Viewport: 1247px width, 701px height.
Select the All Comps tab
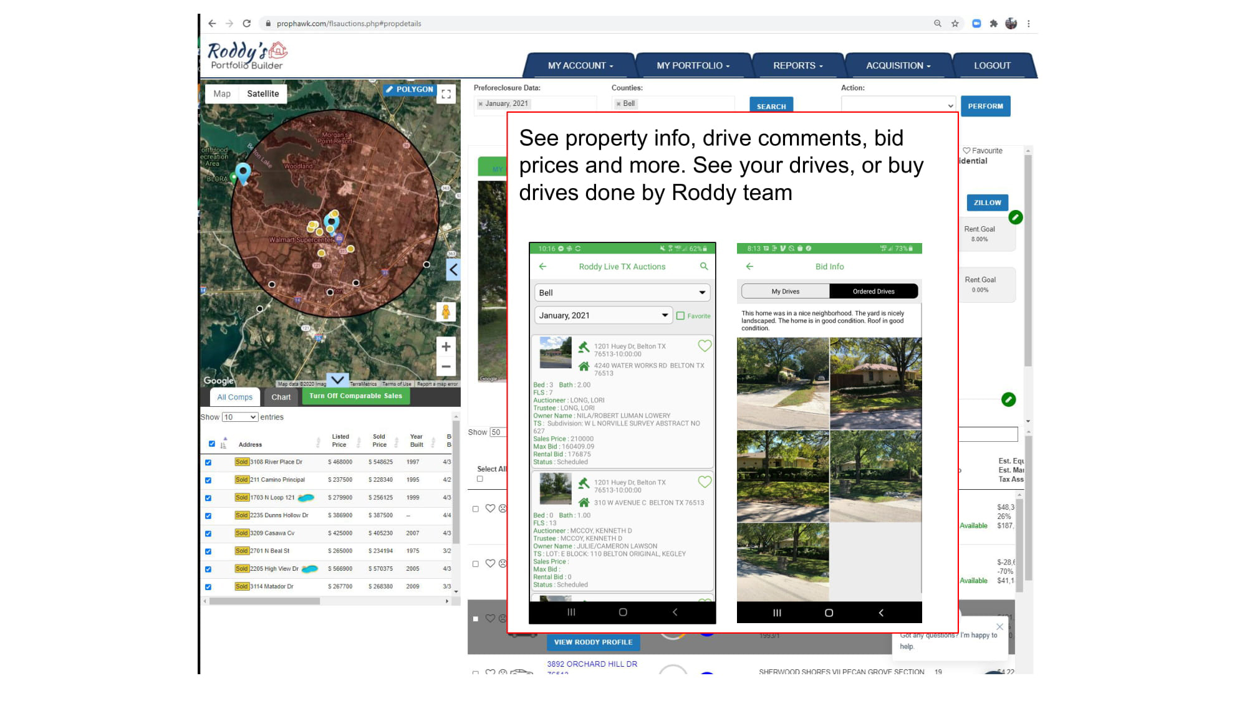pyautogui.click(x=235, y=397)
